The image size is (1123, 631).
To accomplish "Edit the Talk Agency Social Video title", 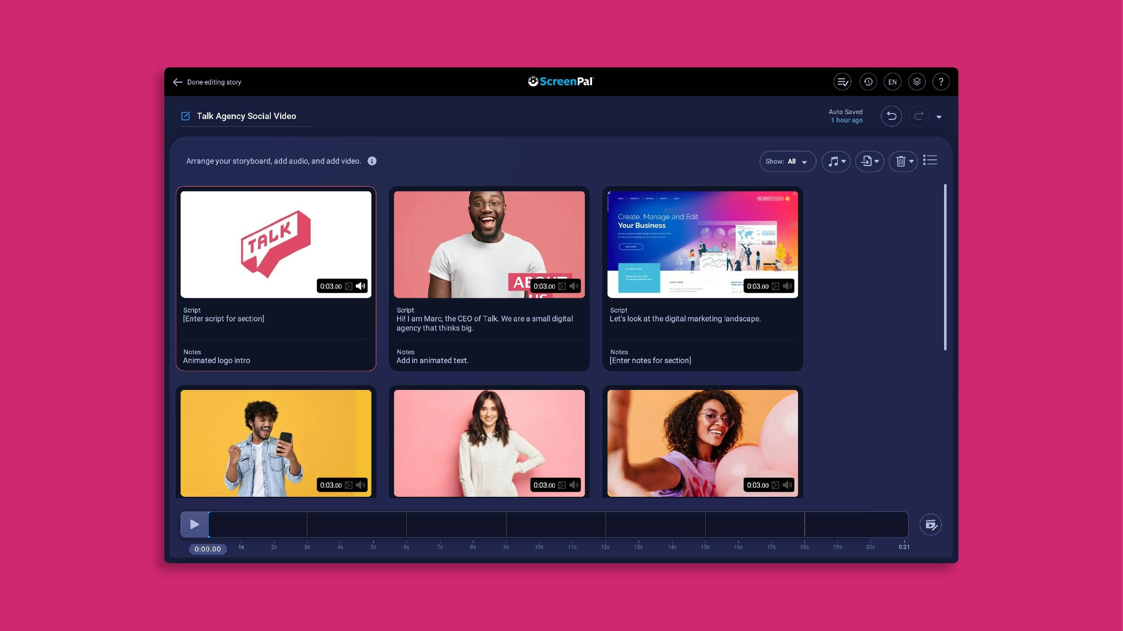I will 246,116.
